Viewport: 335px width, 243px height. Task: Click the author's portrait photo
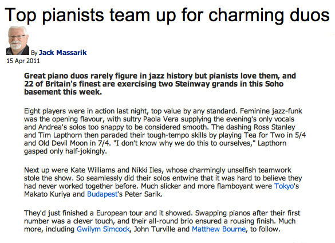coord(18,41)
